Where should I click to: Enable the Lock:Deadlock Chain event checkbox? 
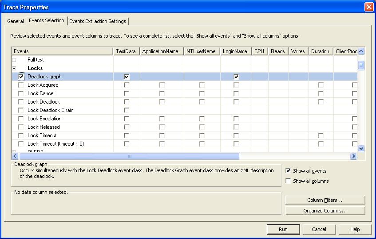pos(21,110)
